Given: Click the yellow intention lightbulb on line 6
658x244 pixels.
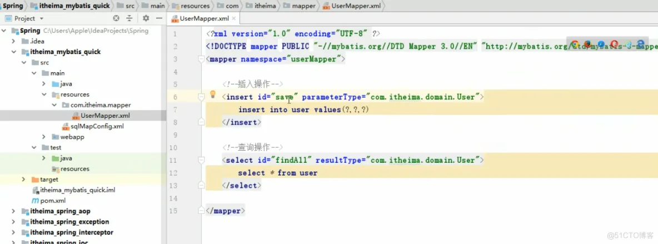Looking at the screenshot, I should (x=213, y=94).
